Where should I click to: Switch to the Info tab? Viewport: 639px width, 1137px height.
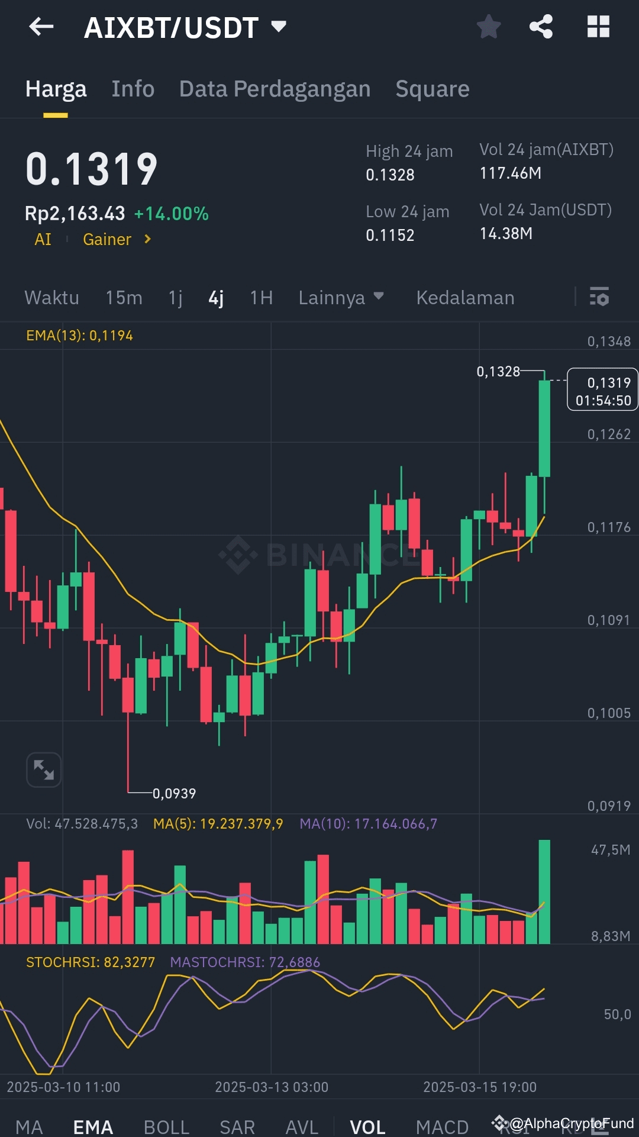[133, 89]
